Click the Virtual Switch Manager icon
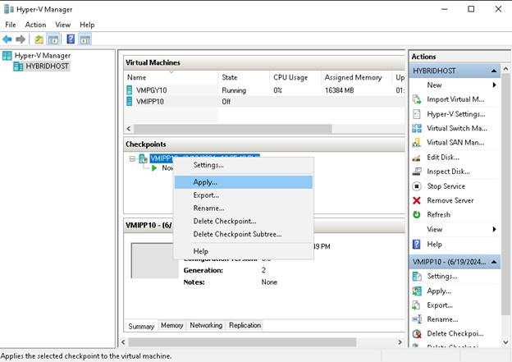The height and width of the screenshot is (362, 512). [417, 128]
